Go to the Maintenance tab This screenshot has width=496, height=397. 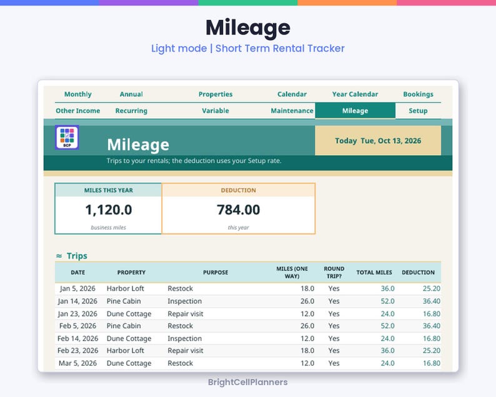click(292, 111)
